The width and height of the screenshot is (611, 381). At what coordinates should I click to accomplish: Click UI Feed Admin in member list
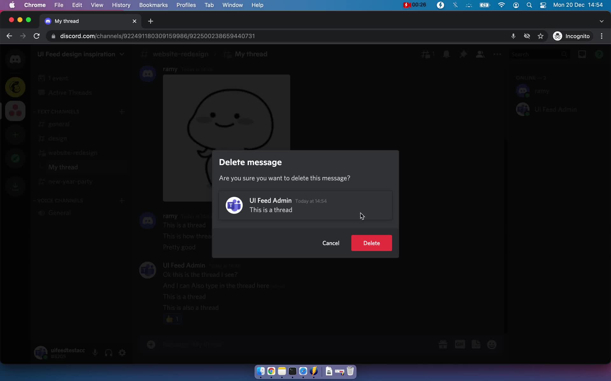tap(559, 110)
